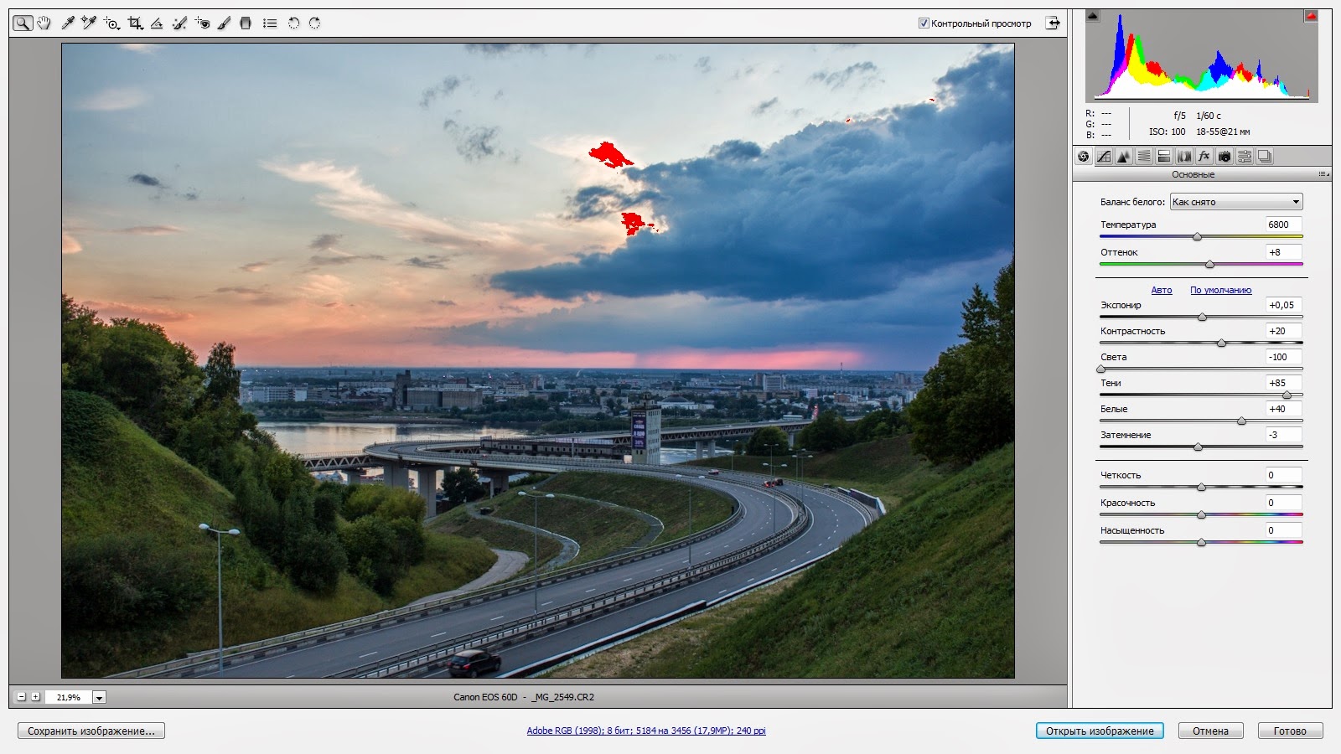Select the Spot Removal tool

[179, 23]
